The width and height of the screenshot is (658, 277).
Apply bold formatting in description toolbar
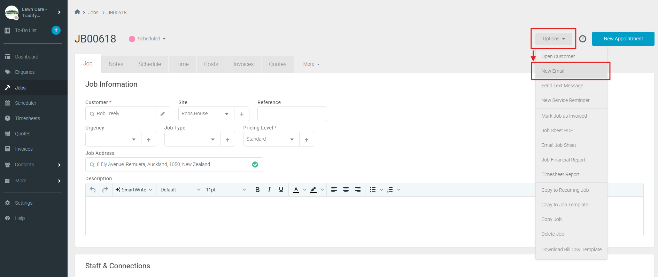[x=257, y=190]
